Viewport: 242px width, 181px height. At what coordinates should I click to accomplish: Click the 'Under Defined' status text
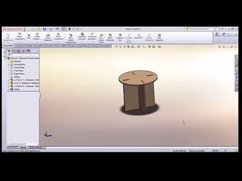(x=179, y=151)
